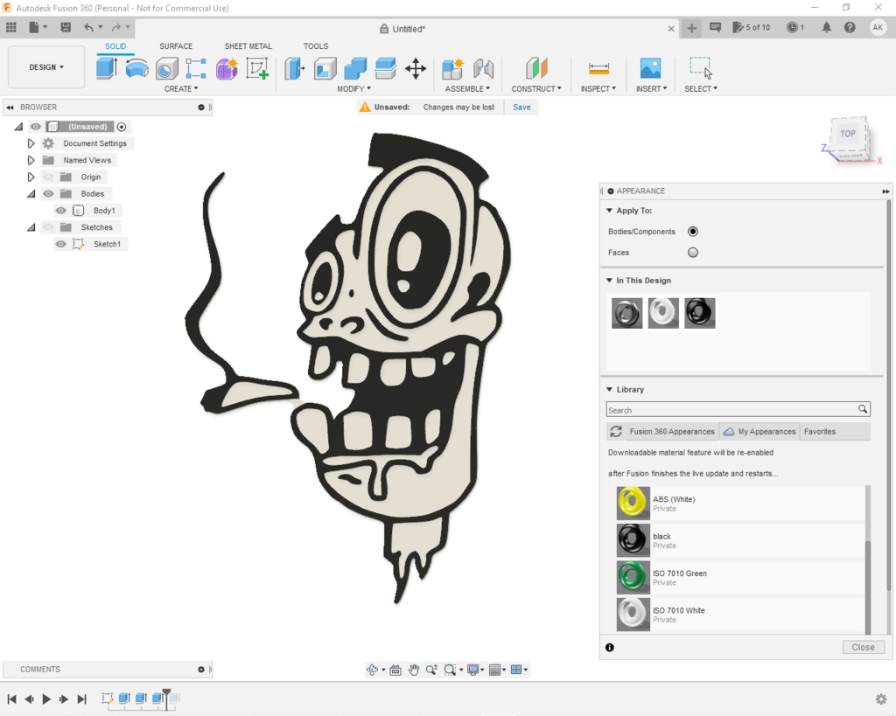Collapse the In This Design section
This screenshot has width=896, height=716.
pyautogui.click(x=609, y=281)
